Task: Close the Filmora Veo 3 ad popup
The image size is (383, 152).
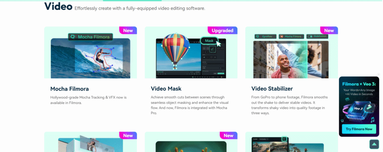Action: (x=379, y=74)
